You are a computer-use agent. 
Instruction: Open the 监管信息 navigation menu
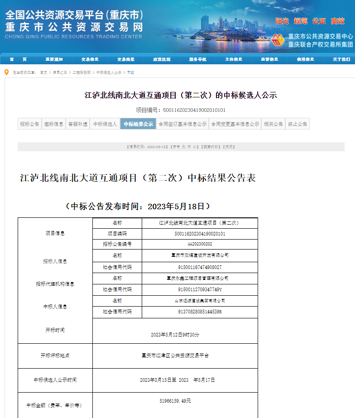click(269, 59)
